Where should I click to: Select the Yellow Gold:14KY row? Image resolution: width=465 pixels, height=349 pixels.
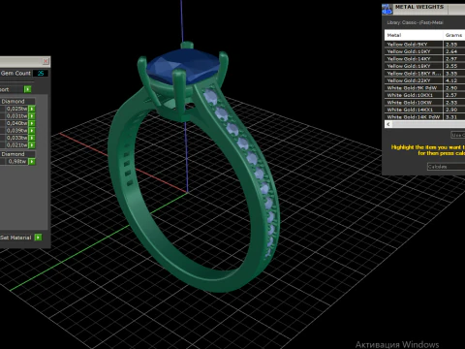tap(424, 59)
